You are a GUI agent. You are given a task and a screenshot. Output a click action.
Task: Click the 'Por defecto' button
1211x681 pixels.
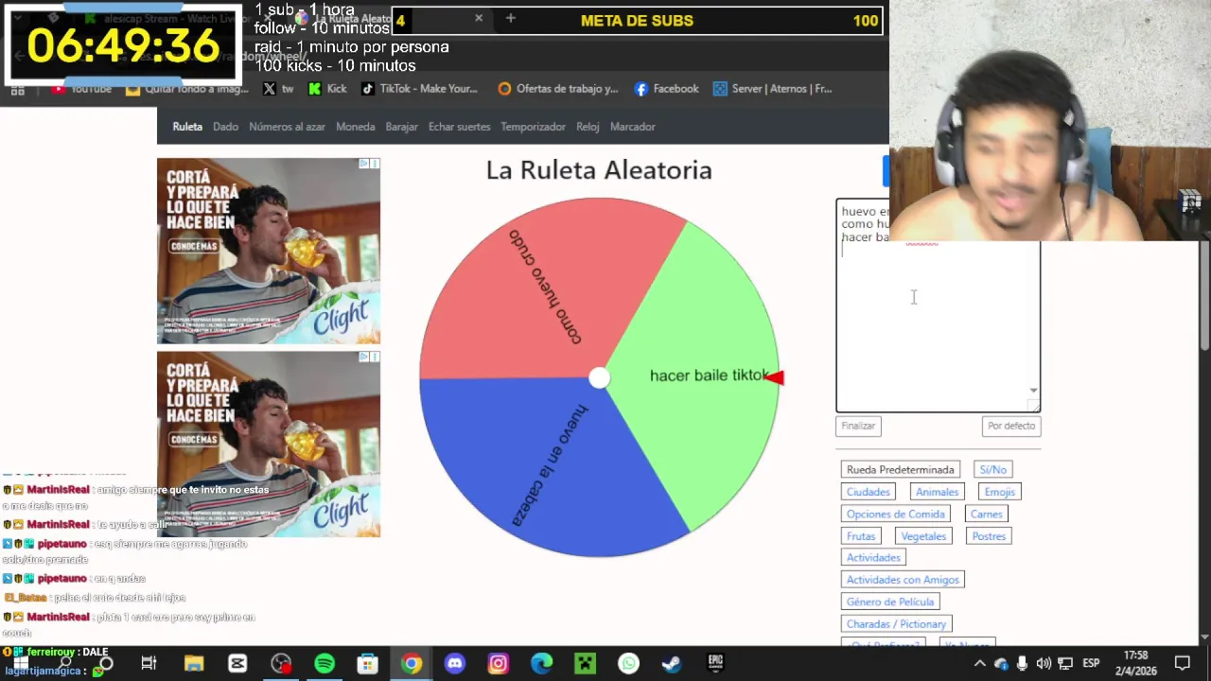pyautogui.click(x=1011, y=426)
